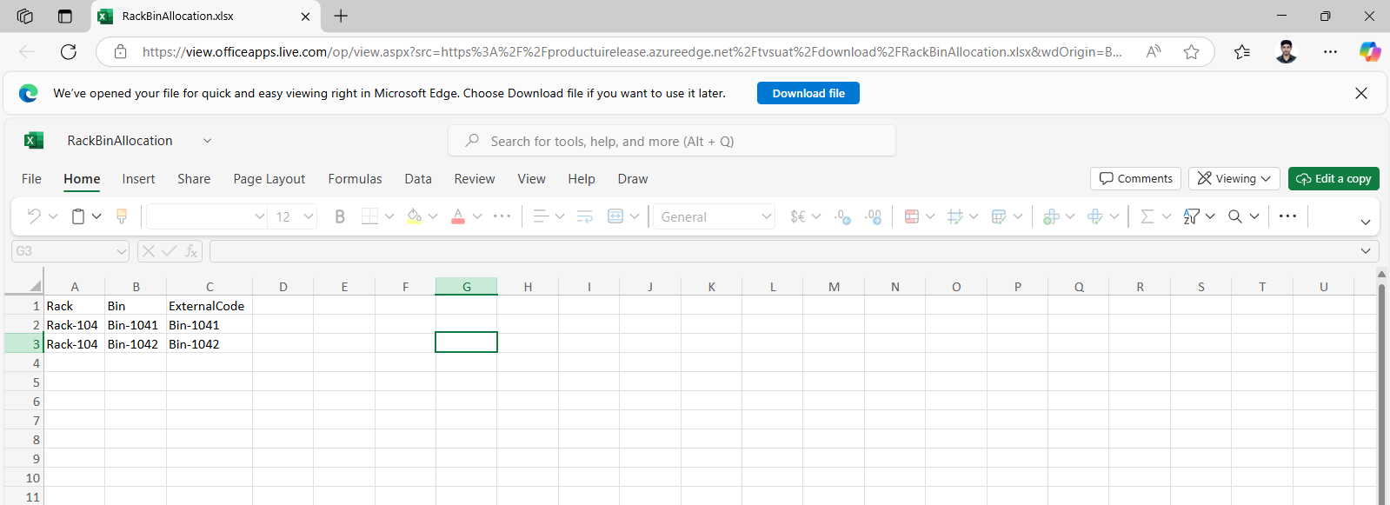Click the Fill Color bucket icon

[415, 216]
